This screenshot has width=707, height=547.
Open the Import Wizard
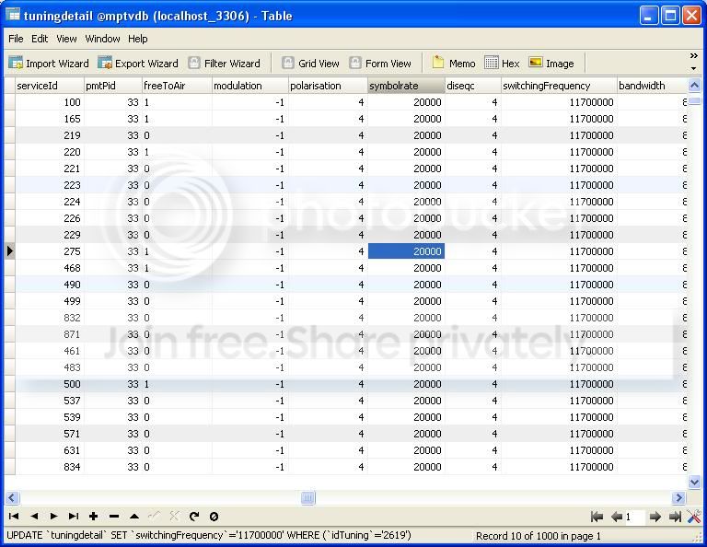point(49,64)
